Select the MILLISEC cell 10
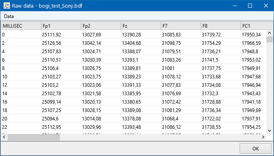The width and height of the screenshot is (274, 156). [21, 77]
